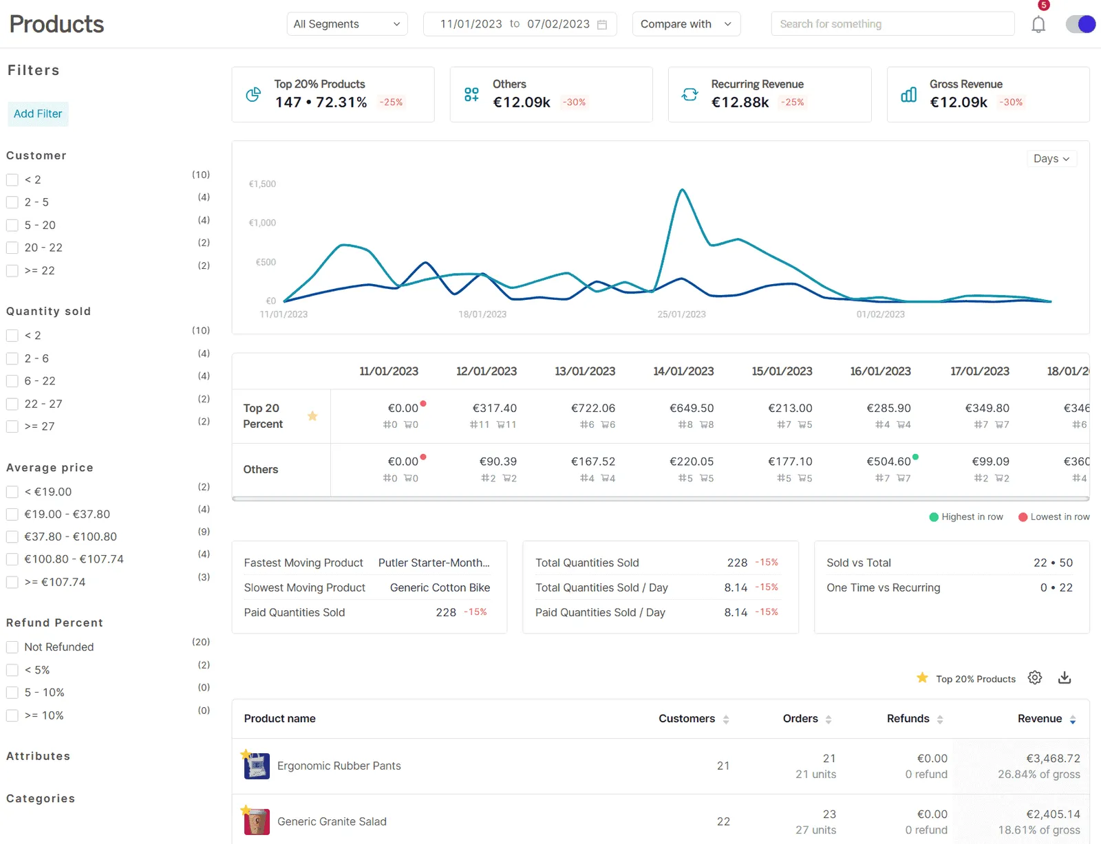This screenshot has height=844, width=1101.
Task: Click the Recurring Revenue summary card
Action: [769, 94]
